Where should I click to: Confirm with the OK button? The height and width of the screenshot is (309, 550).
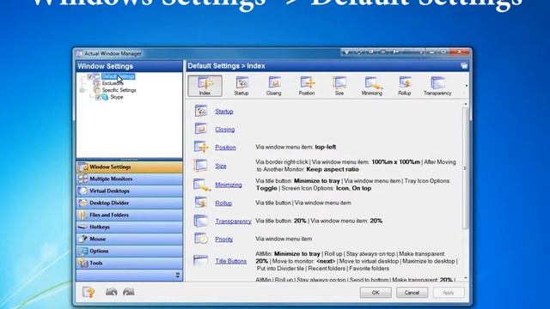click(376, 293)
